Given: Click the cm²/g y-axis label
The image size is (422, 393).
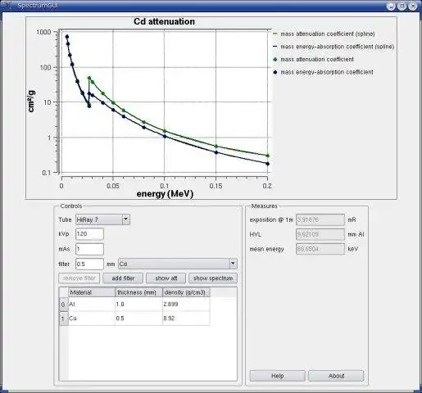Looking at the screenshot, I should (31, 102).
